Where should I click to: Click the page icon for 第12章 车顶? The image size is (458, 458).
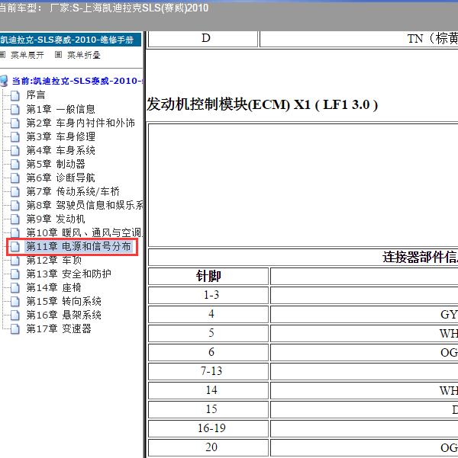pos(15,260)
